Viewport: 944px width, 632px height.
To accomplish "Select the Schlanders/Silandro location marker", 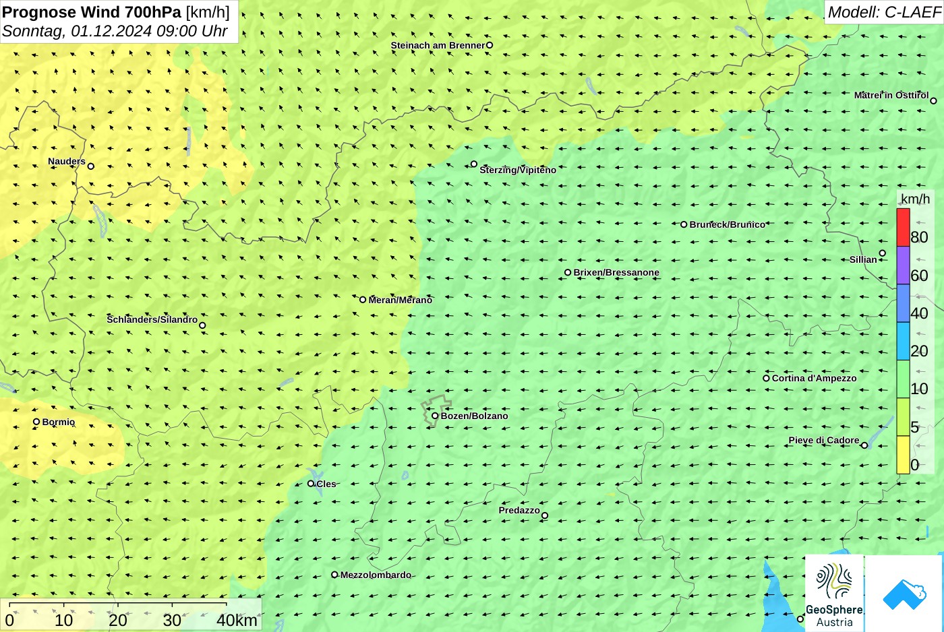I will tap(202, 325).
